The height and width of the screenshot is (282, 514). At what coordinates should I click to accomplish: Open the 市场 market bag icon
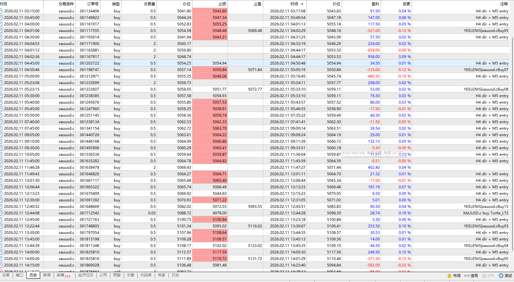[449, 275]
